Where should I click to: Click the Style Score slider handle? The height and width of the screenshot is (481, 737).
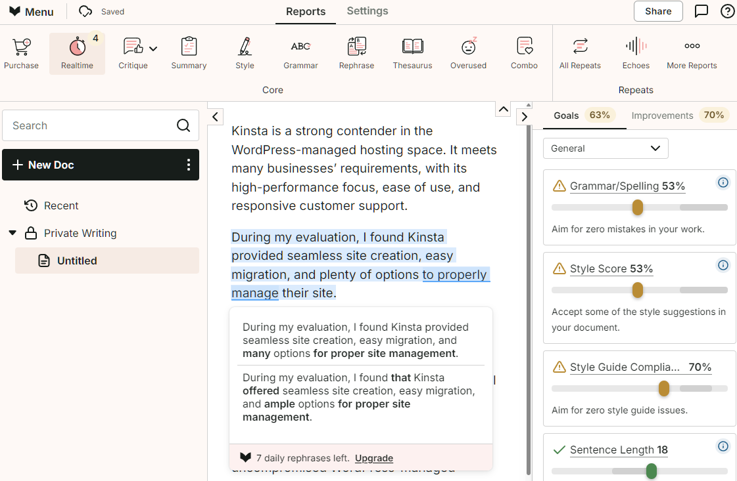pyautogui.click(x=637, y=289)
